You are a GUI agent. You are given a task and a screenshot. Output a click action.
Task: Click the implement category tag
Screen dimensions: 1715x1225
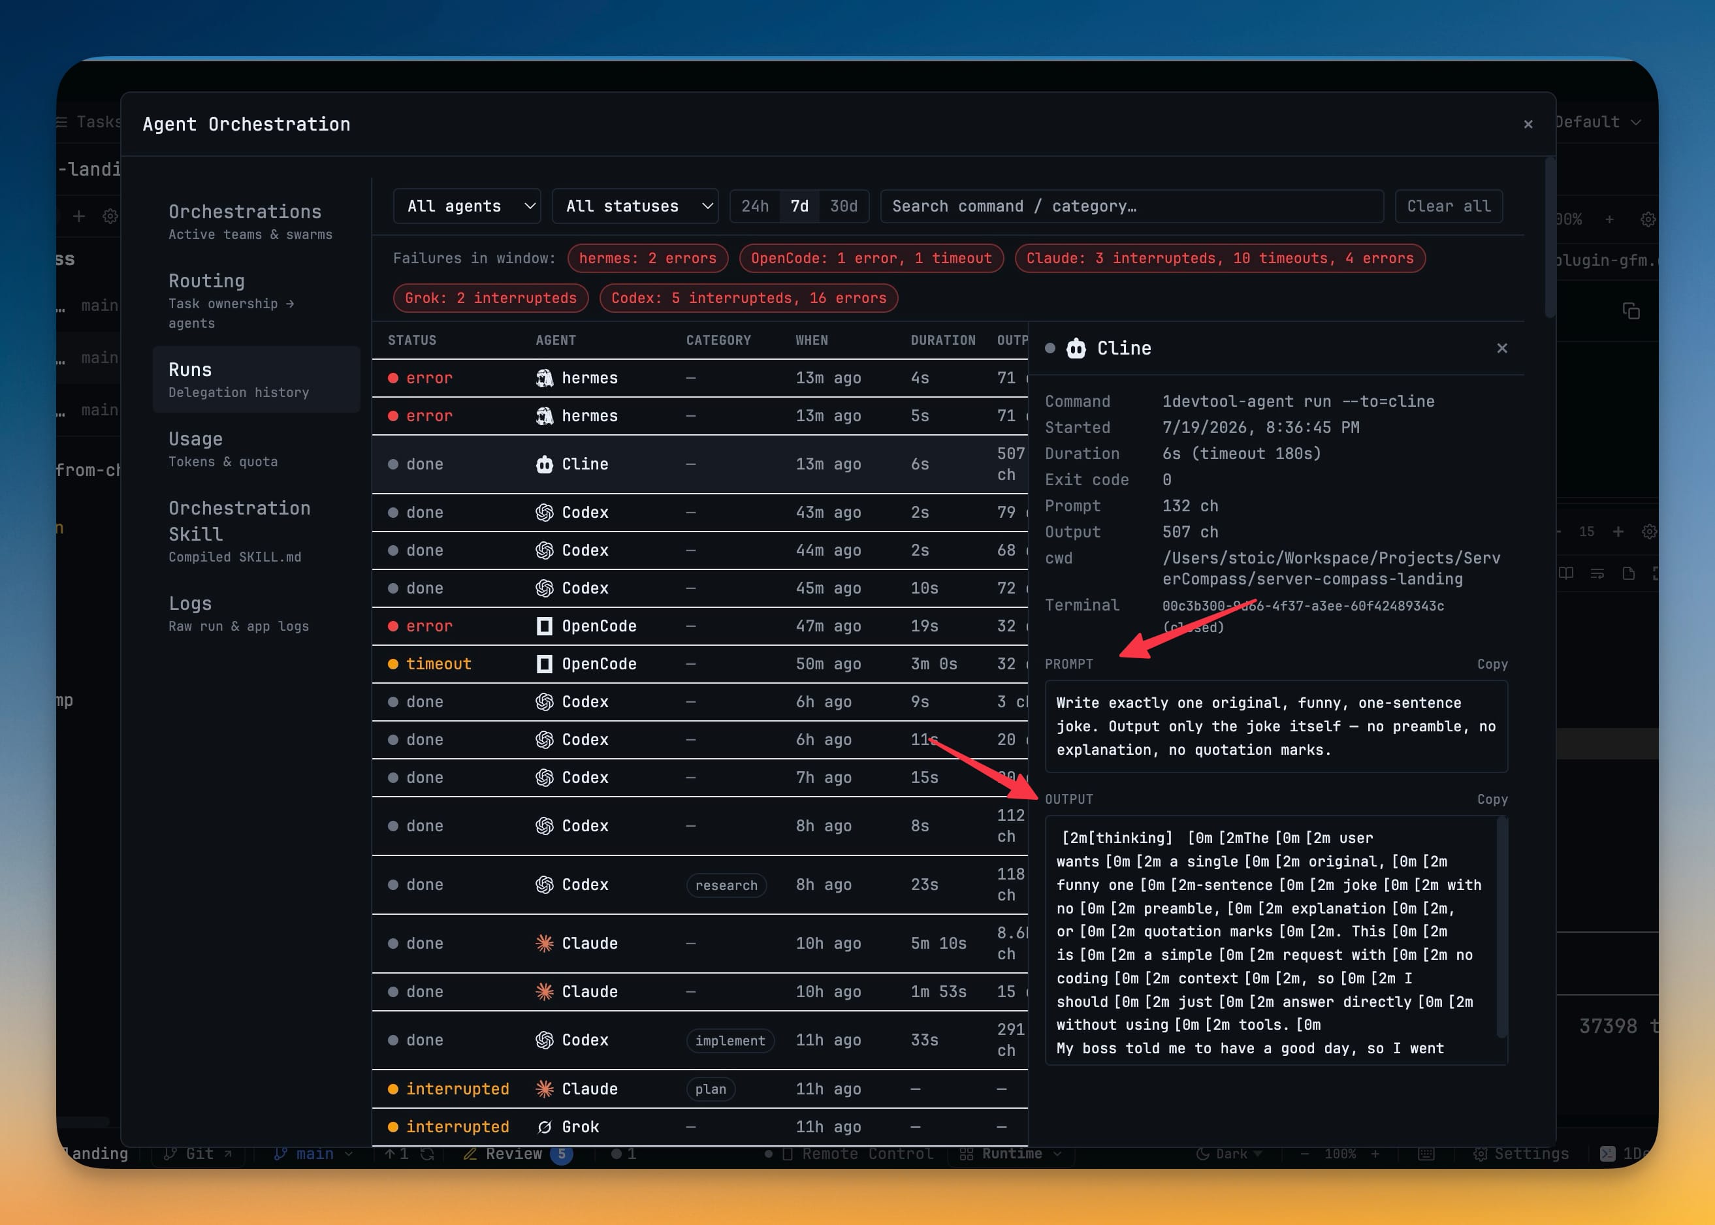[x=729, y=1040]
